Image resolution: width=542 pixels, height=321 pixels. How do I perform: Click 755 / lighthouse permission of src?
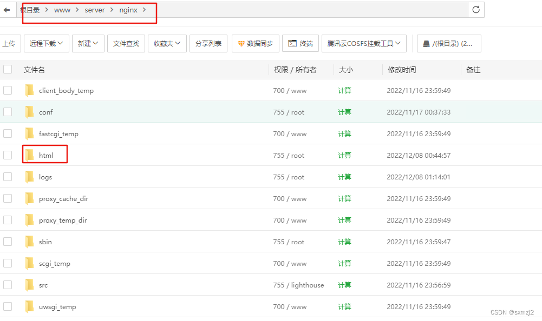pyautogui.click(x=299, y=285)
